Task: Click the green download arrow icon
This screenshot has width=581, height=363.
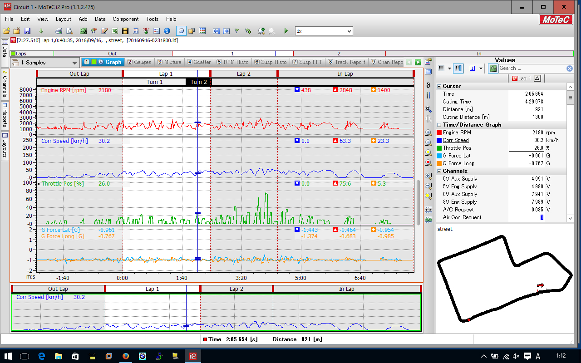Action: pyautogui.click(x=41, y=31)
